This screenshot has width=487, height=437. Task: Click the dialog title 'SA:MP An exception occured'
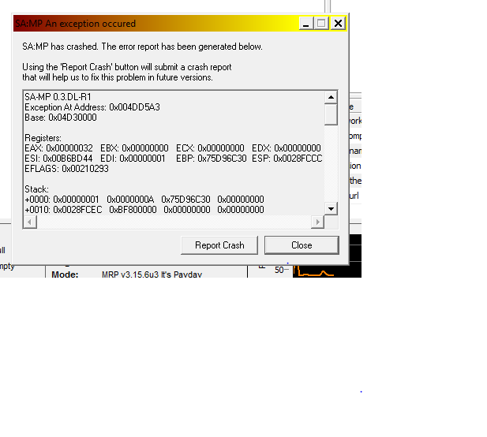(x=76, y=24)
